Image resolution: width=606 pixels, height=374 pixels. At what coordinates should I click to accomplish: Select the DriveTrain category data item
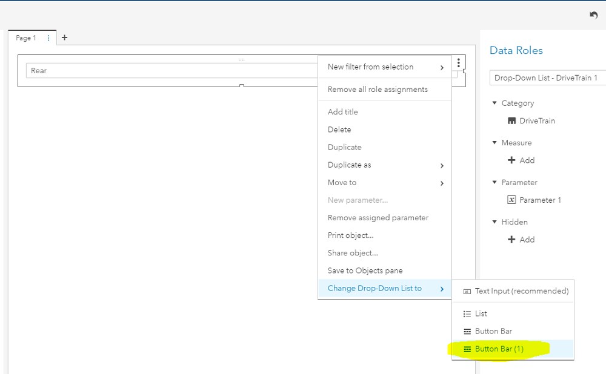pos(537,121)
